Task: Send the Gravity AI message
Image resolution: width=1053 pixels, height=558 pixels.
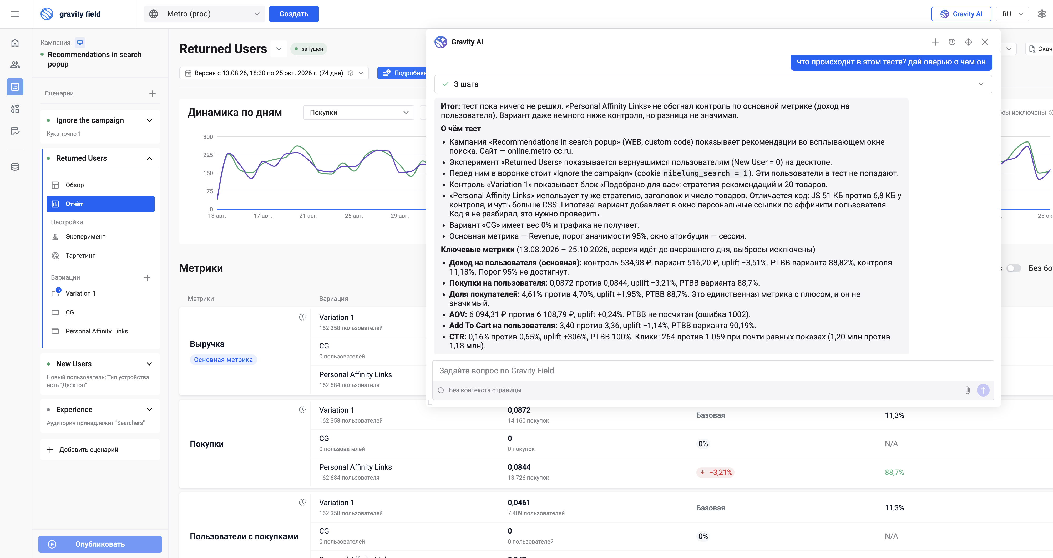Action: click(x=983, y=390)
